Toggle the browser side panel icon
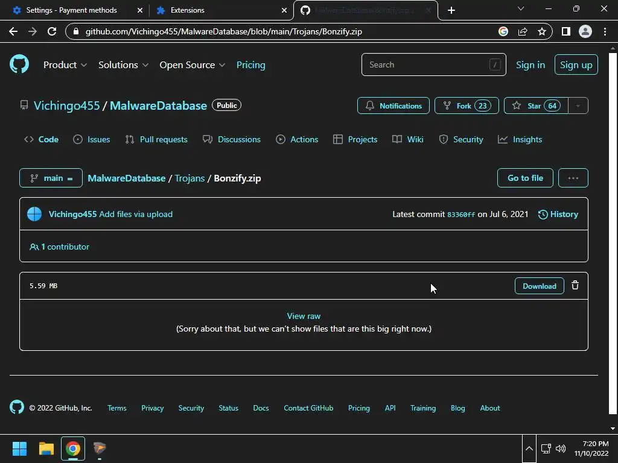The width and height of the screenshot is (618, 463). click(x=566, y=31)
